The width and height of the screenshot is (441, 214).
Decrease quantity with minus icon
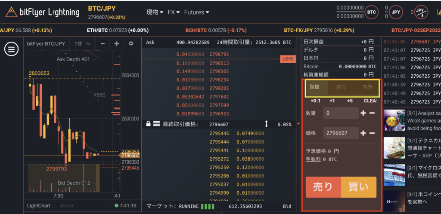(372, 113)
